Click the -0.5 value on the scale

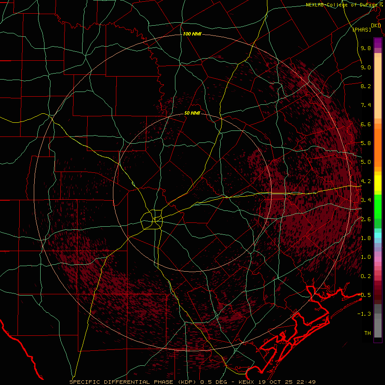(x=364, y=295)
